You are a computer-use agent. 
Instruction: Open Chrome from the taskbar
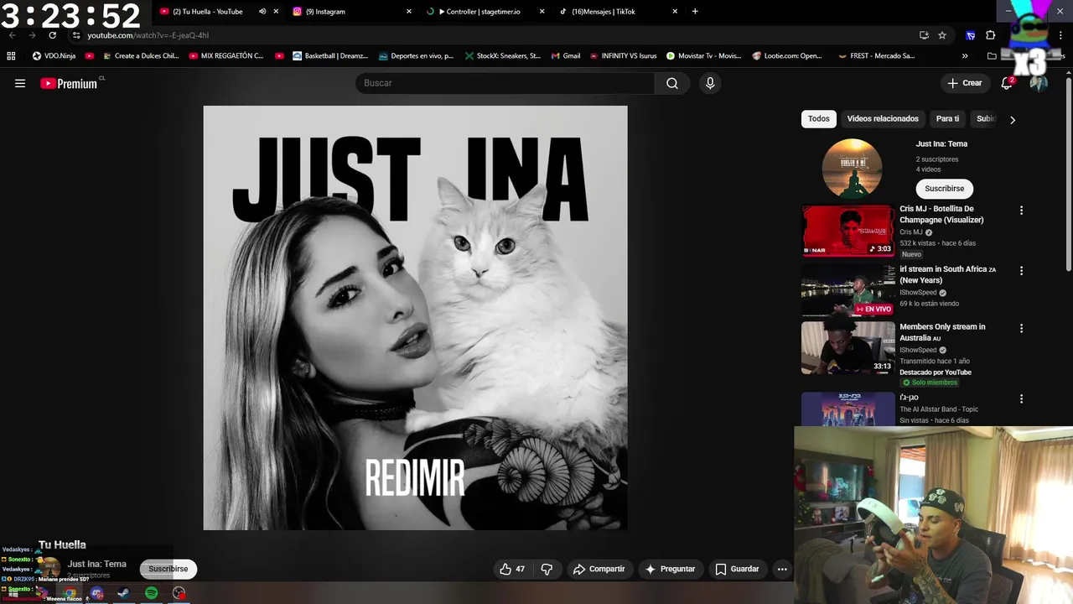(70, 593)
